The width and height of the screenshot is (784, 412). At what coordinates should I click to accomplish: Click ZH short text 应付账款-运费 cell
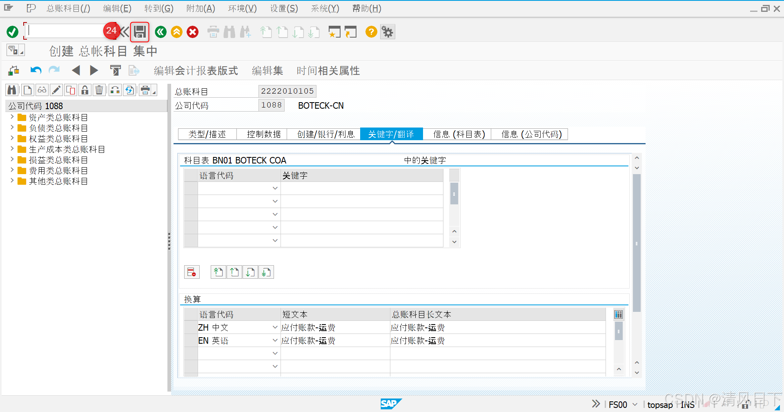point(335,327)
